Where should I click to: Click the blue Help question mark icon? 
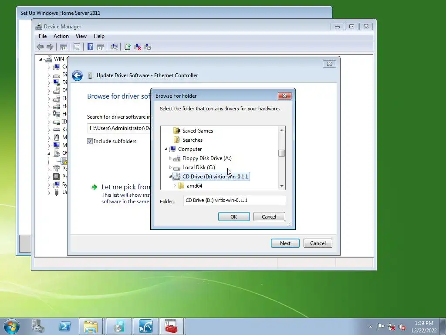(90, 47)
